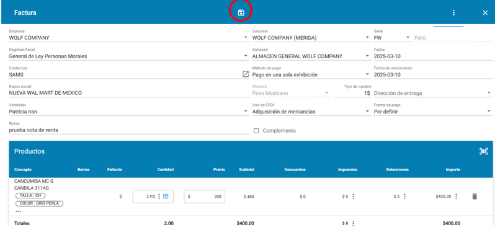The height and width of the screenshot is (235, 495).
Task: Click the Concepto column header
Action: point(23,170)
